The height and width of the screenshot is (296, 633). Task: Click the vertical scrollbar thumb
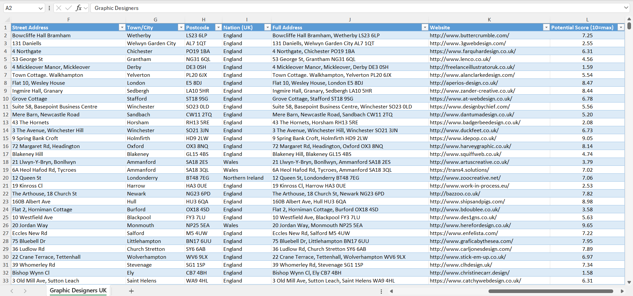tap(629, 26)
